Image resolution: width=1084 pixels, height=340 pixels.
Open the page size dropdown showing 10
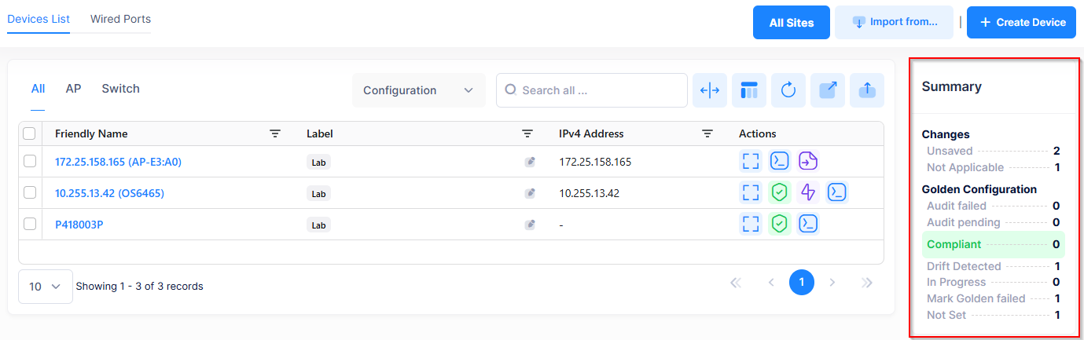45,287
